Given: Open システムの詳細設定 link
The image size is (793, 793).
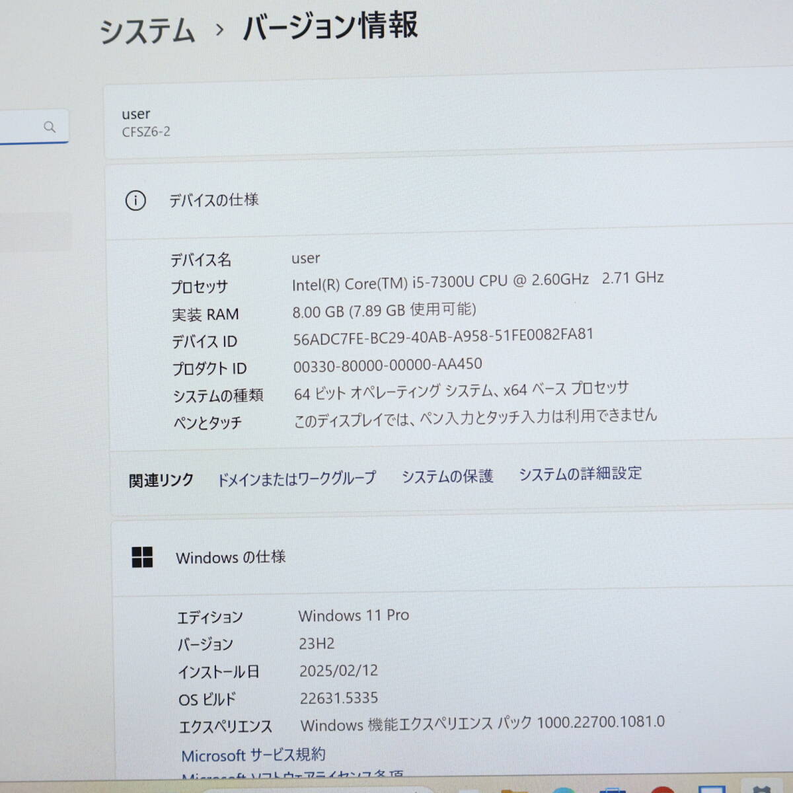Looking at the screenshot, I should [x=580, y=474].
